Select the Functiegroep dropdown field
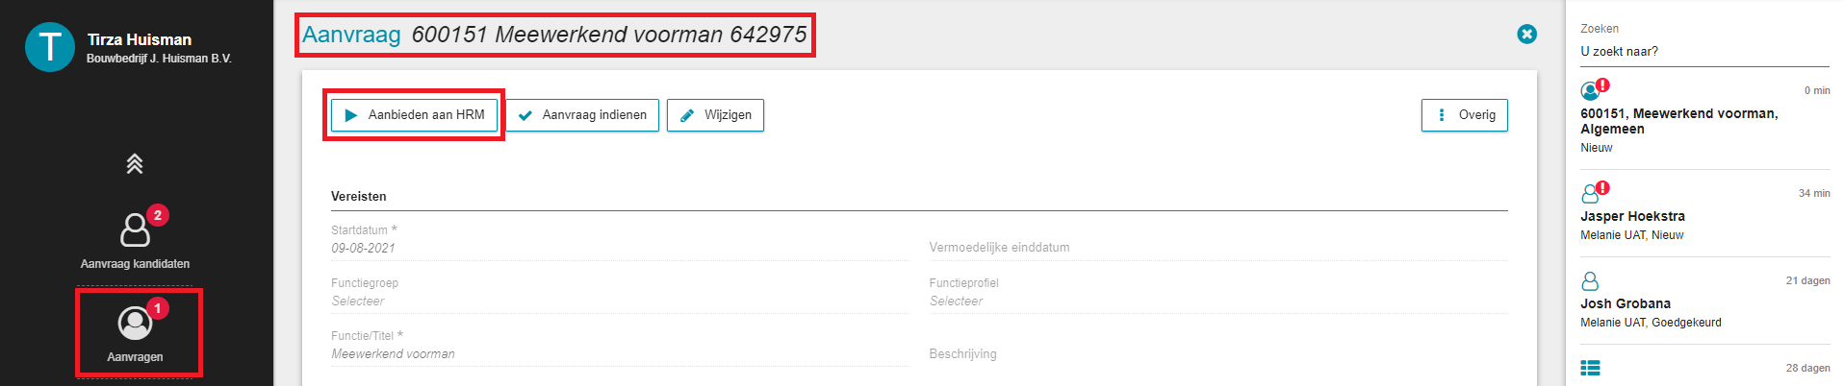This screenshot has height=386, width=1844. point(620,302)
